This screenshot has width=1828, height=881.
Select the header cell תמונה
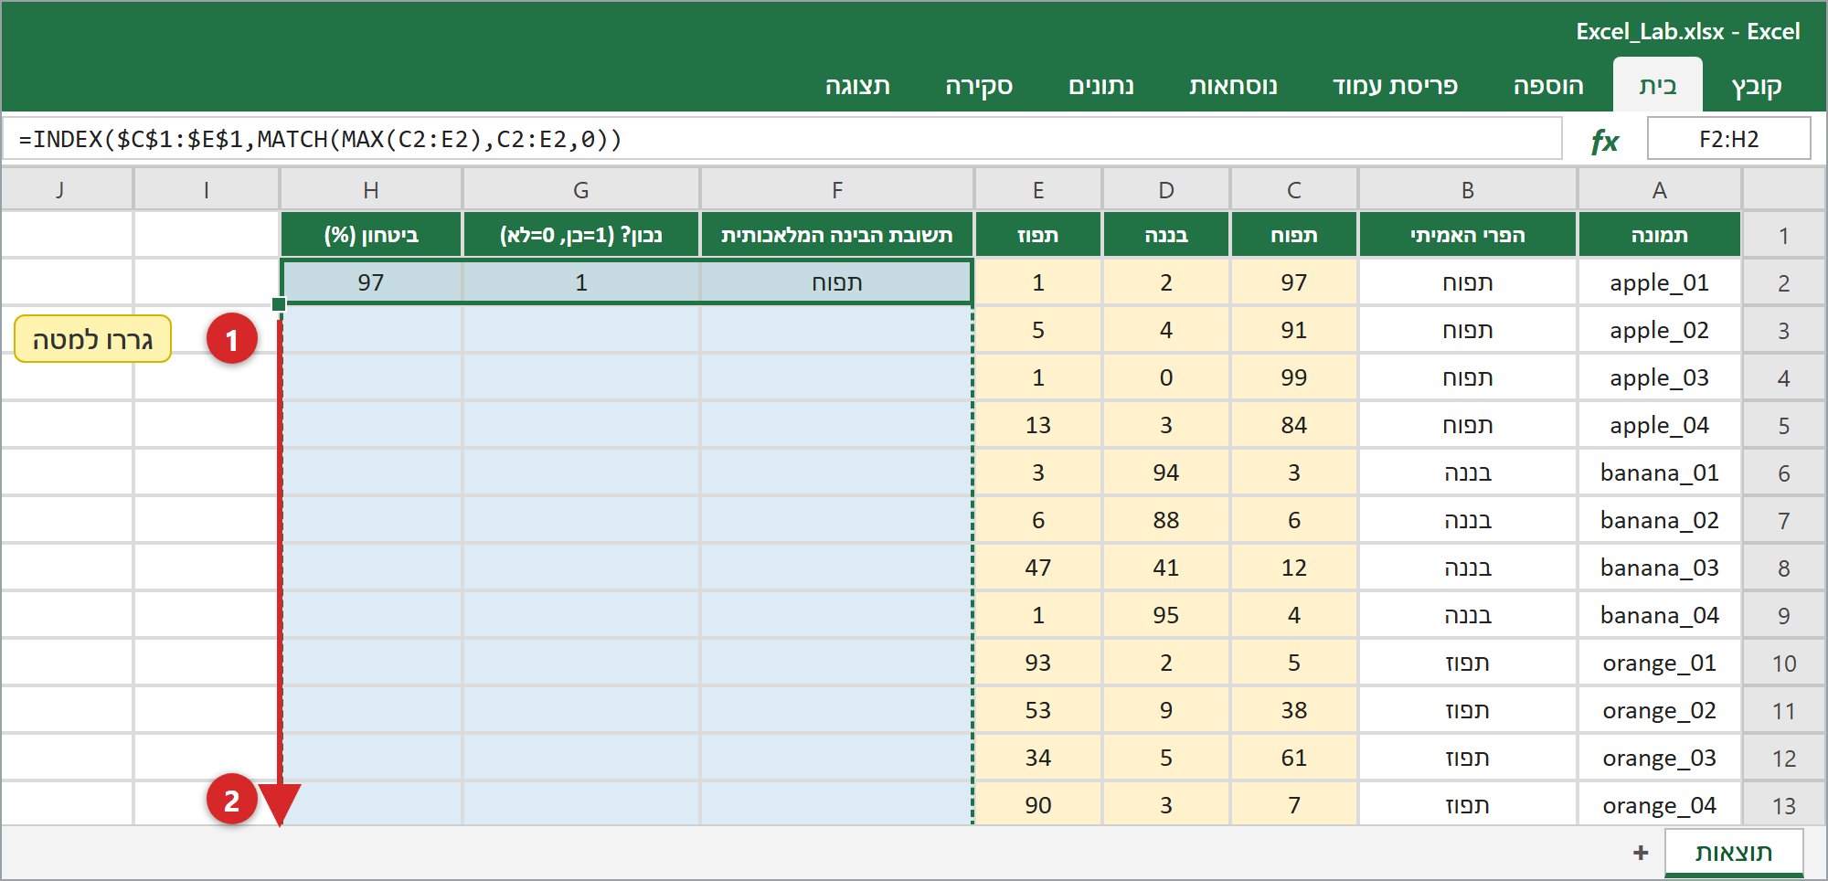click(1660, 235)
